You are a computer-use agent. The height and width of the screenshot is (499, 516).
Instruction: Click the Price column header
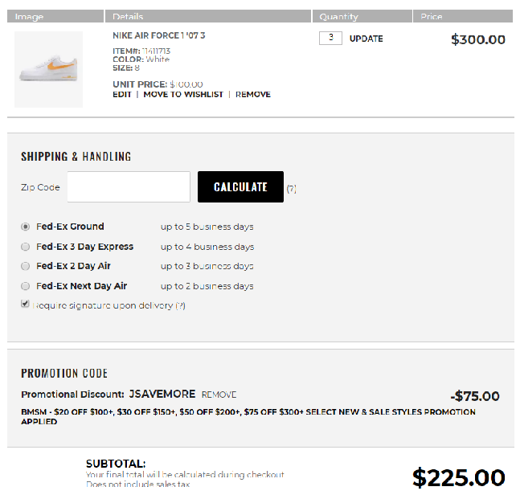pos(432,17)
